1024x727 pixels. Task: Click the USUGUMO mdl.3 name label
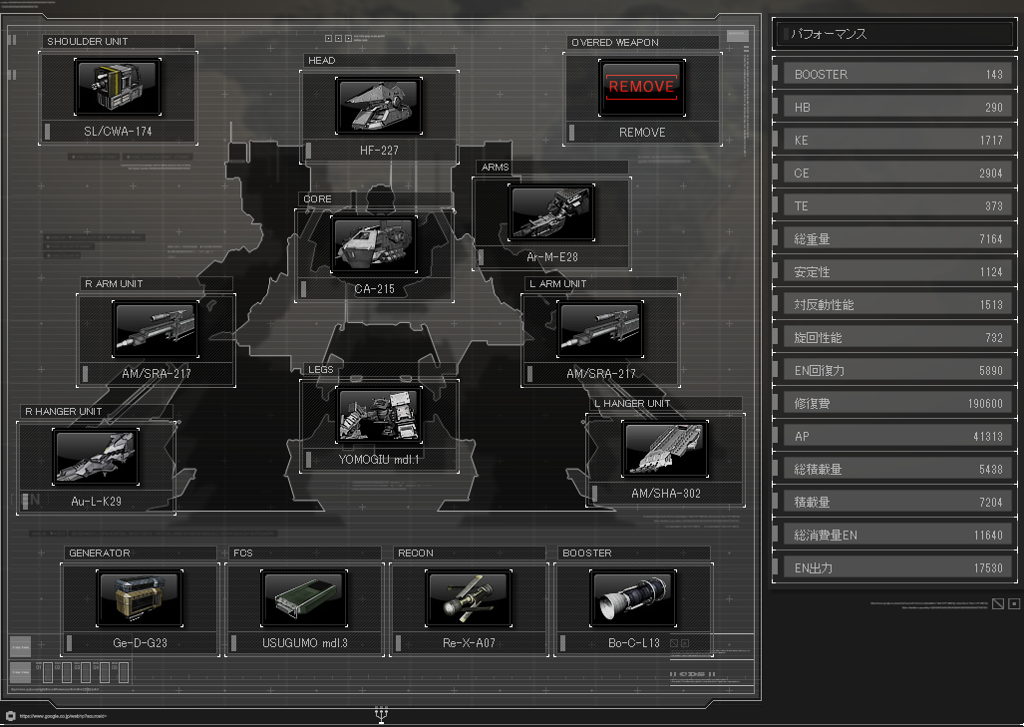coord(304,643)
